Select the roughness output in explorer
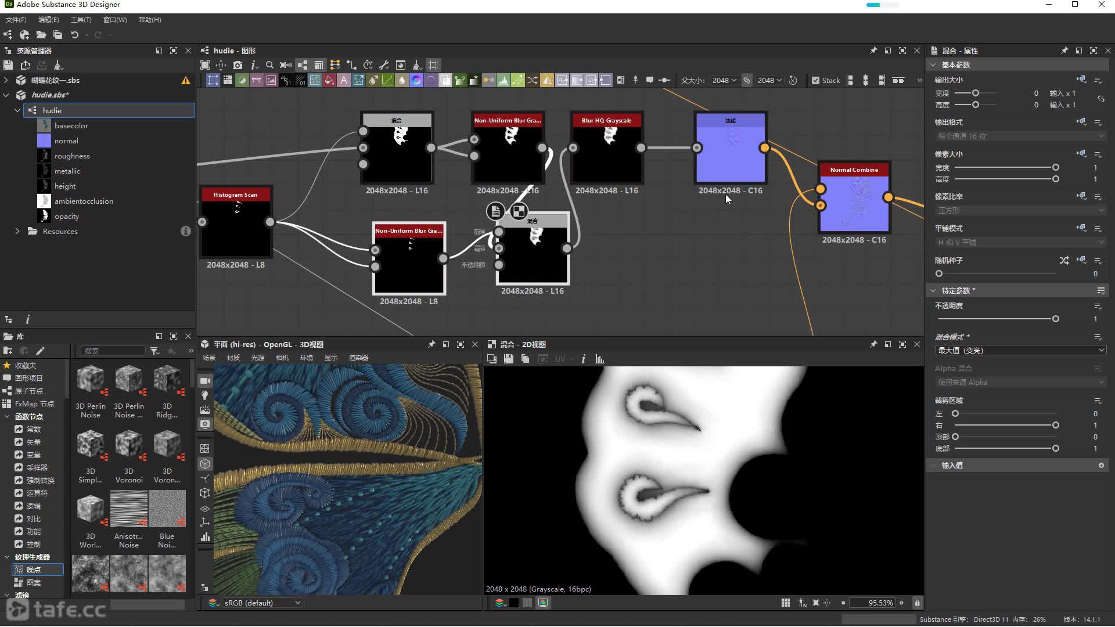The height and width of the screenshot is (627, 1115). (72, 156)
